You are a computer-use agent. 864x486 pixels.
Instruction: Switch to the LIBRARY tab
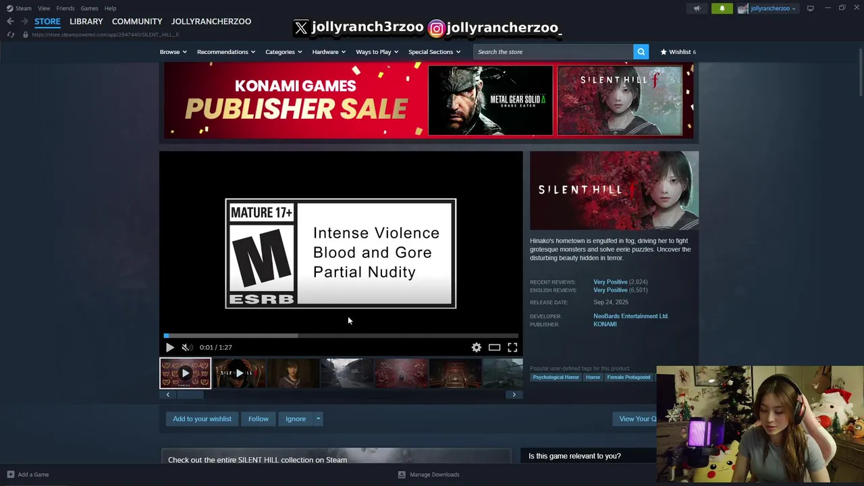[86, 22]
